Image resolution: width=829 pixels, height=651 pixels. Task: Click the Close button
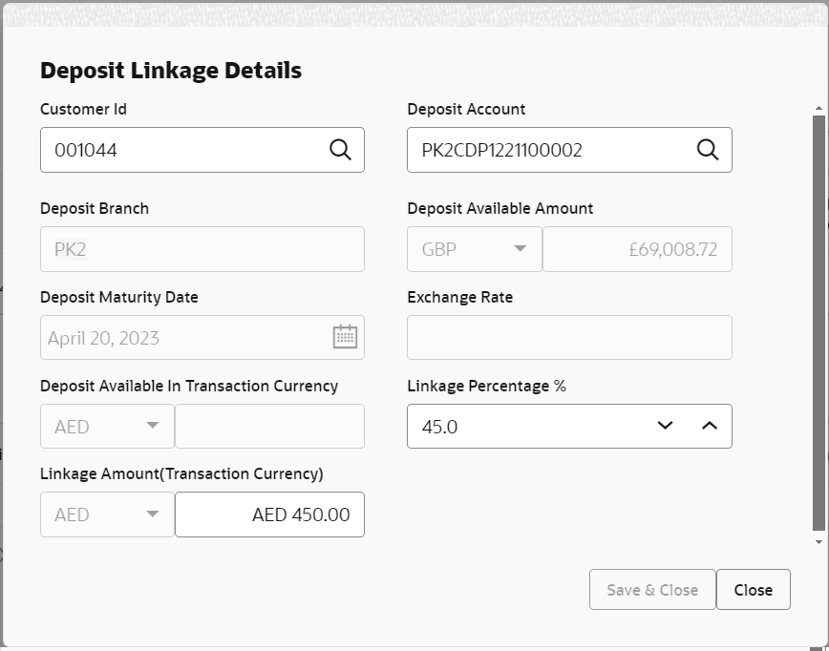point(754,589)
